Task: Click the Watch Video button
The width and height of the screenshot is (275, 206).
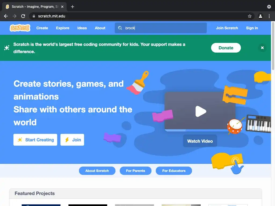Action: pyautogui.click(x=200, y=141)
